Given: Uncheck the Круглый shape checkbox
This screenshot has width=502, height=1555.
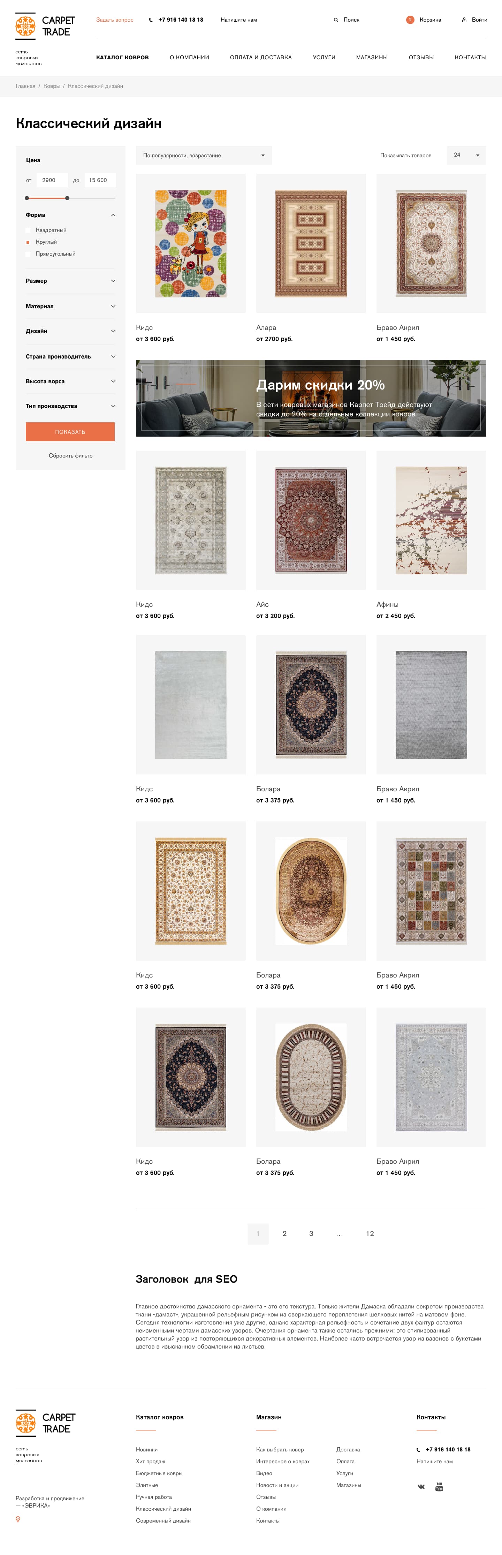Looking at the screenshot, I should (28, 242).
